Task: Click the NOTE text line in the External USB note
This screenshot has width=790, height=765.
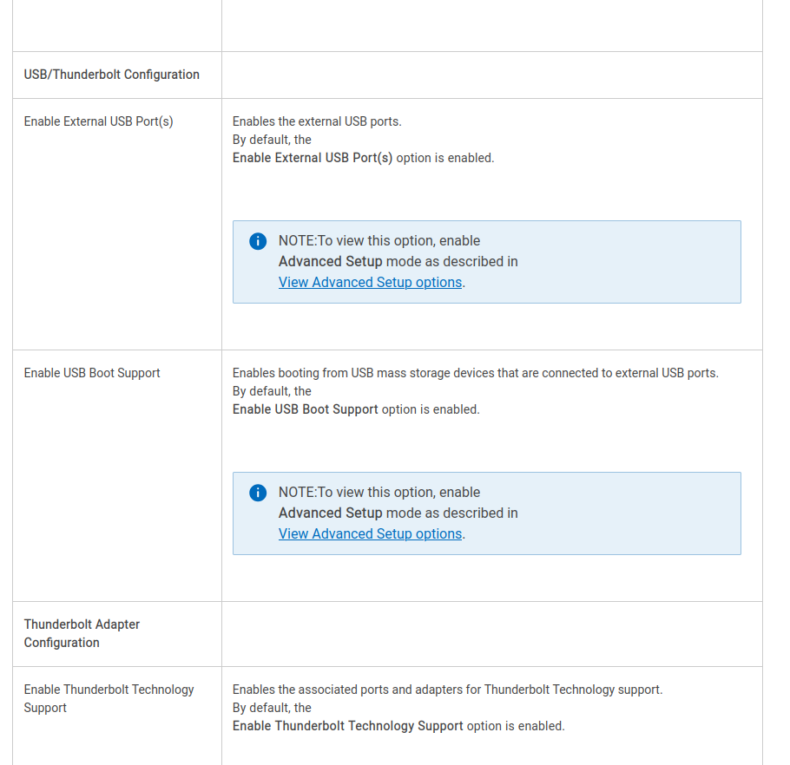Action: [x=379, y=241]
